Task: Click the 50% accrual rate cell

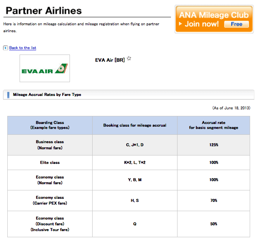Action: (214, 224)
